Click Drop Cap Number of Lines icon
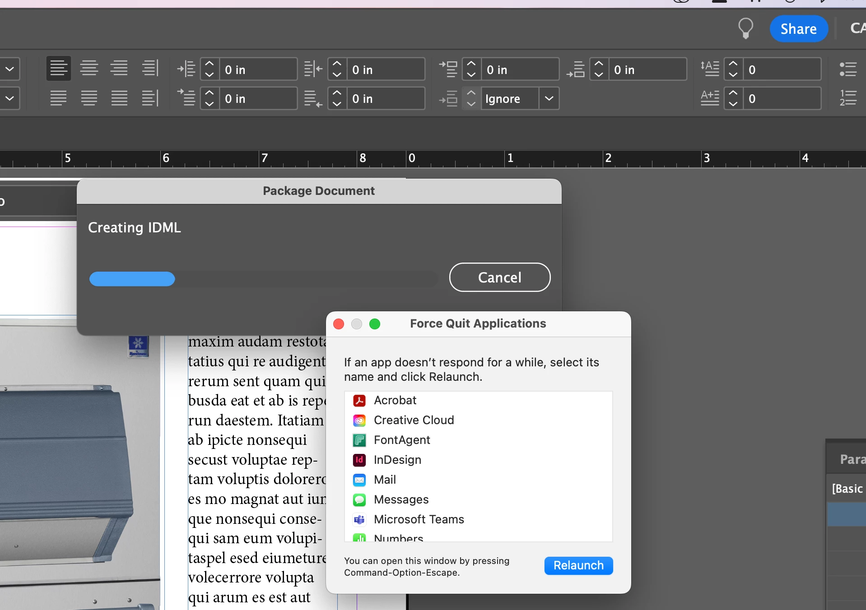866x610 pixels. click(x=710, y=69)
